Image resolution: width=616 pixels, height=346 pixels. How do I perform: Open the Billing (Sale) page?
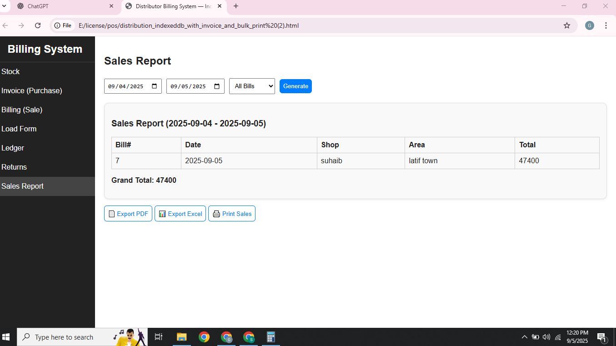click(x=22, y=110)
